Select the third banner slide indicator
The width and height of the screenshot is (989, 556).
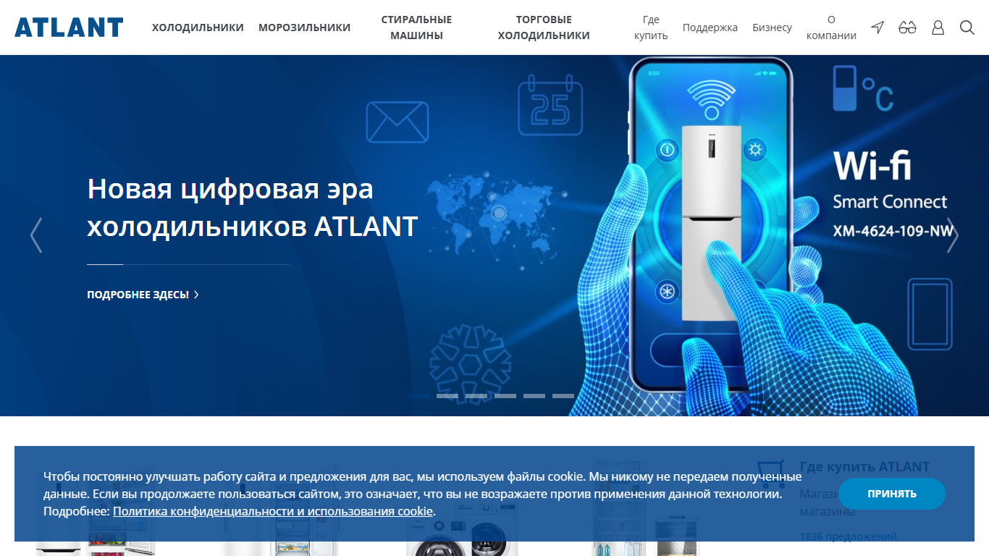pos(476,396)
